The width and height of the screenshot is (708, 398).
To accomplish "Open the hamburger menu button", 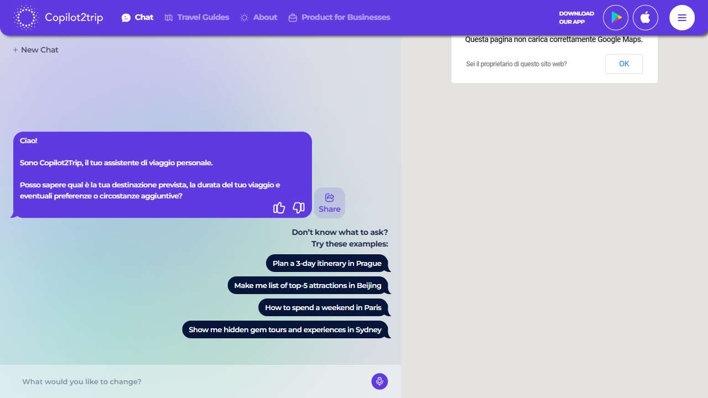I will [x=682, y=18].
